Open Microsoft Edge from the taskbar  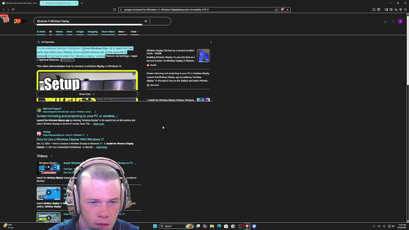219,226
